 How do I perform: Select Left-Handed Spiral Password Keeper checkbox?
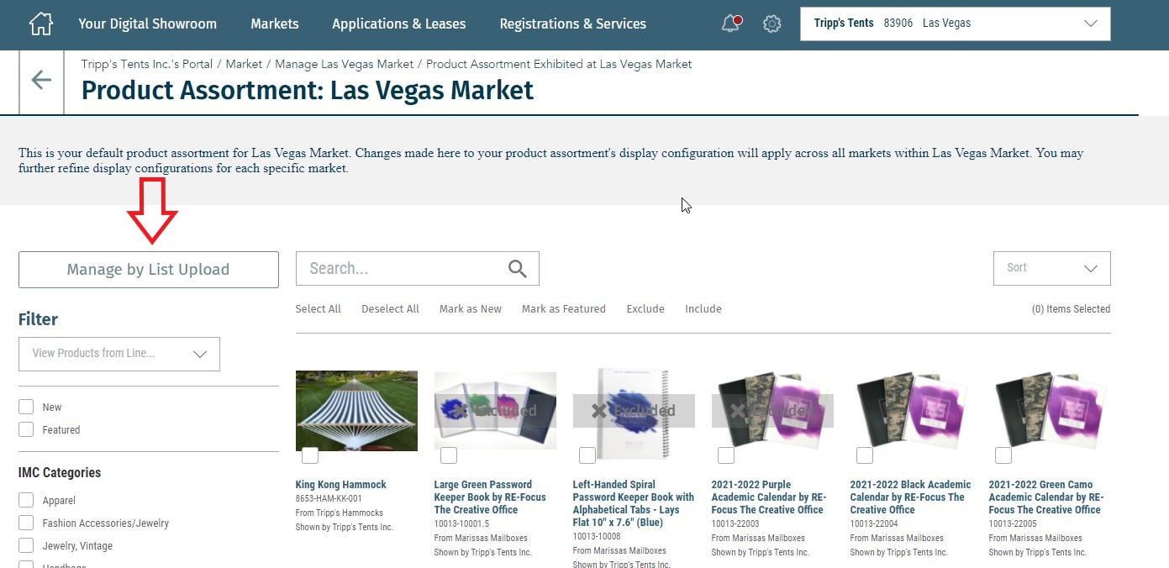(587, 455)
